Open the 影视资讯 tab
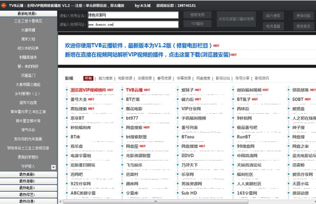This screenshot has width=316, height=204. tap(262, 78)
